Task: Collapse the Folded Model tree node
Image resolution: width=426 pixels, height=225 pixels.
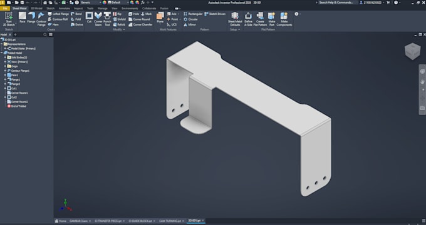Action: [x=2, y=53]
